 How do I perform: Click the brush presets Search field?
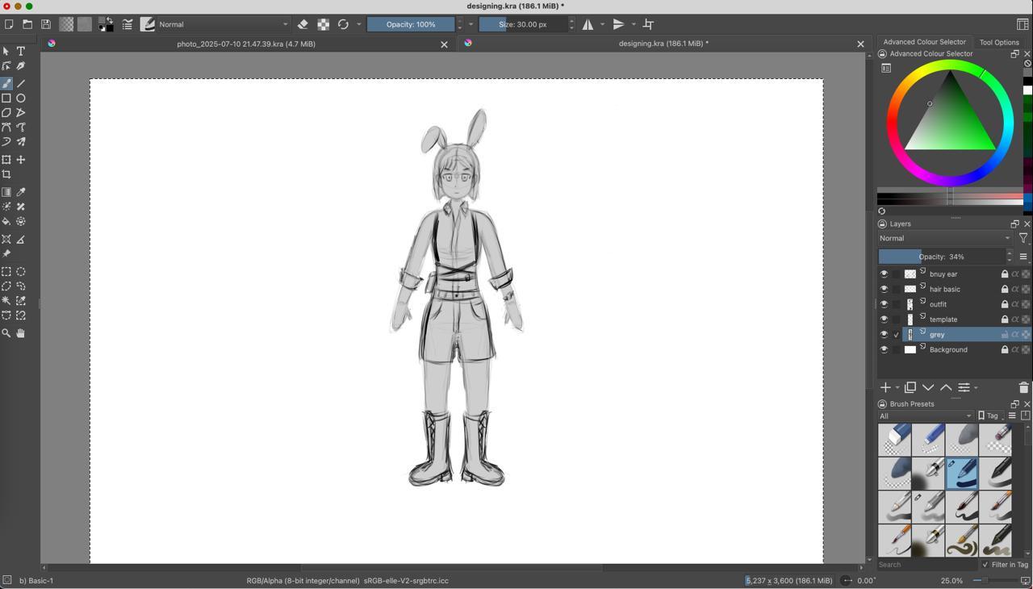[927, 565]
